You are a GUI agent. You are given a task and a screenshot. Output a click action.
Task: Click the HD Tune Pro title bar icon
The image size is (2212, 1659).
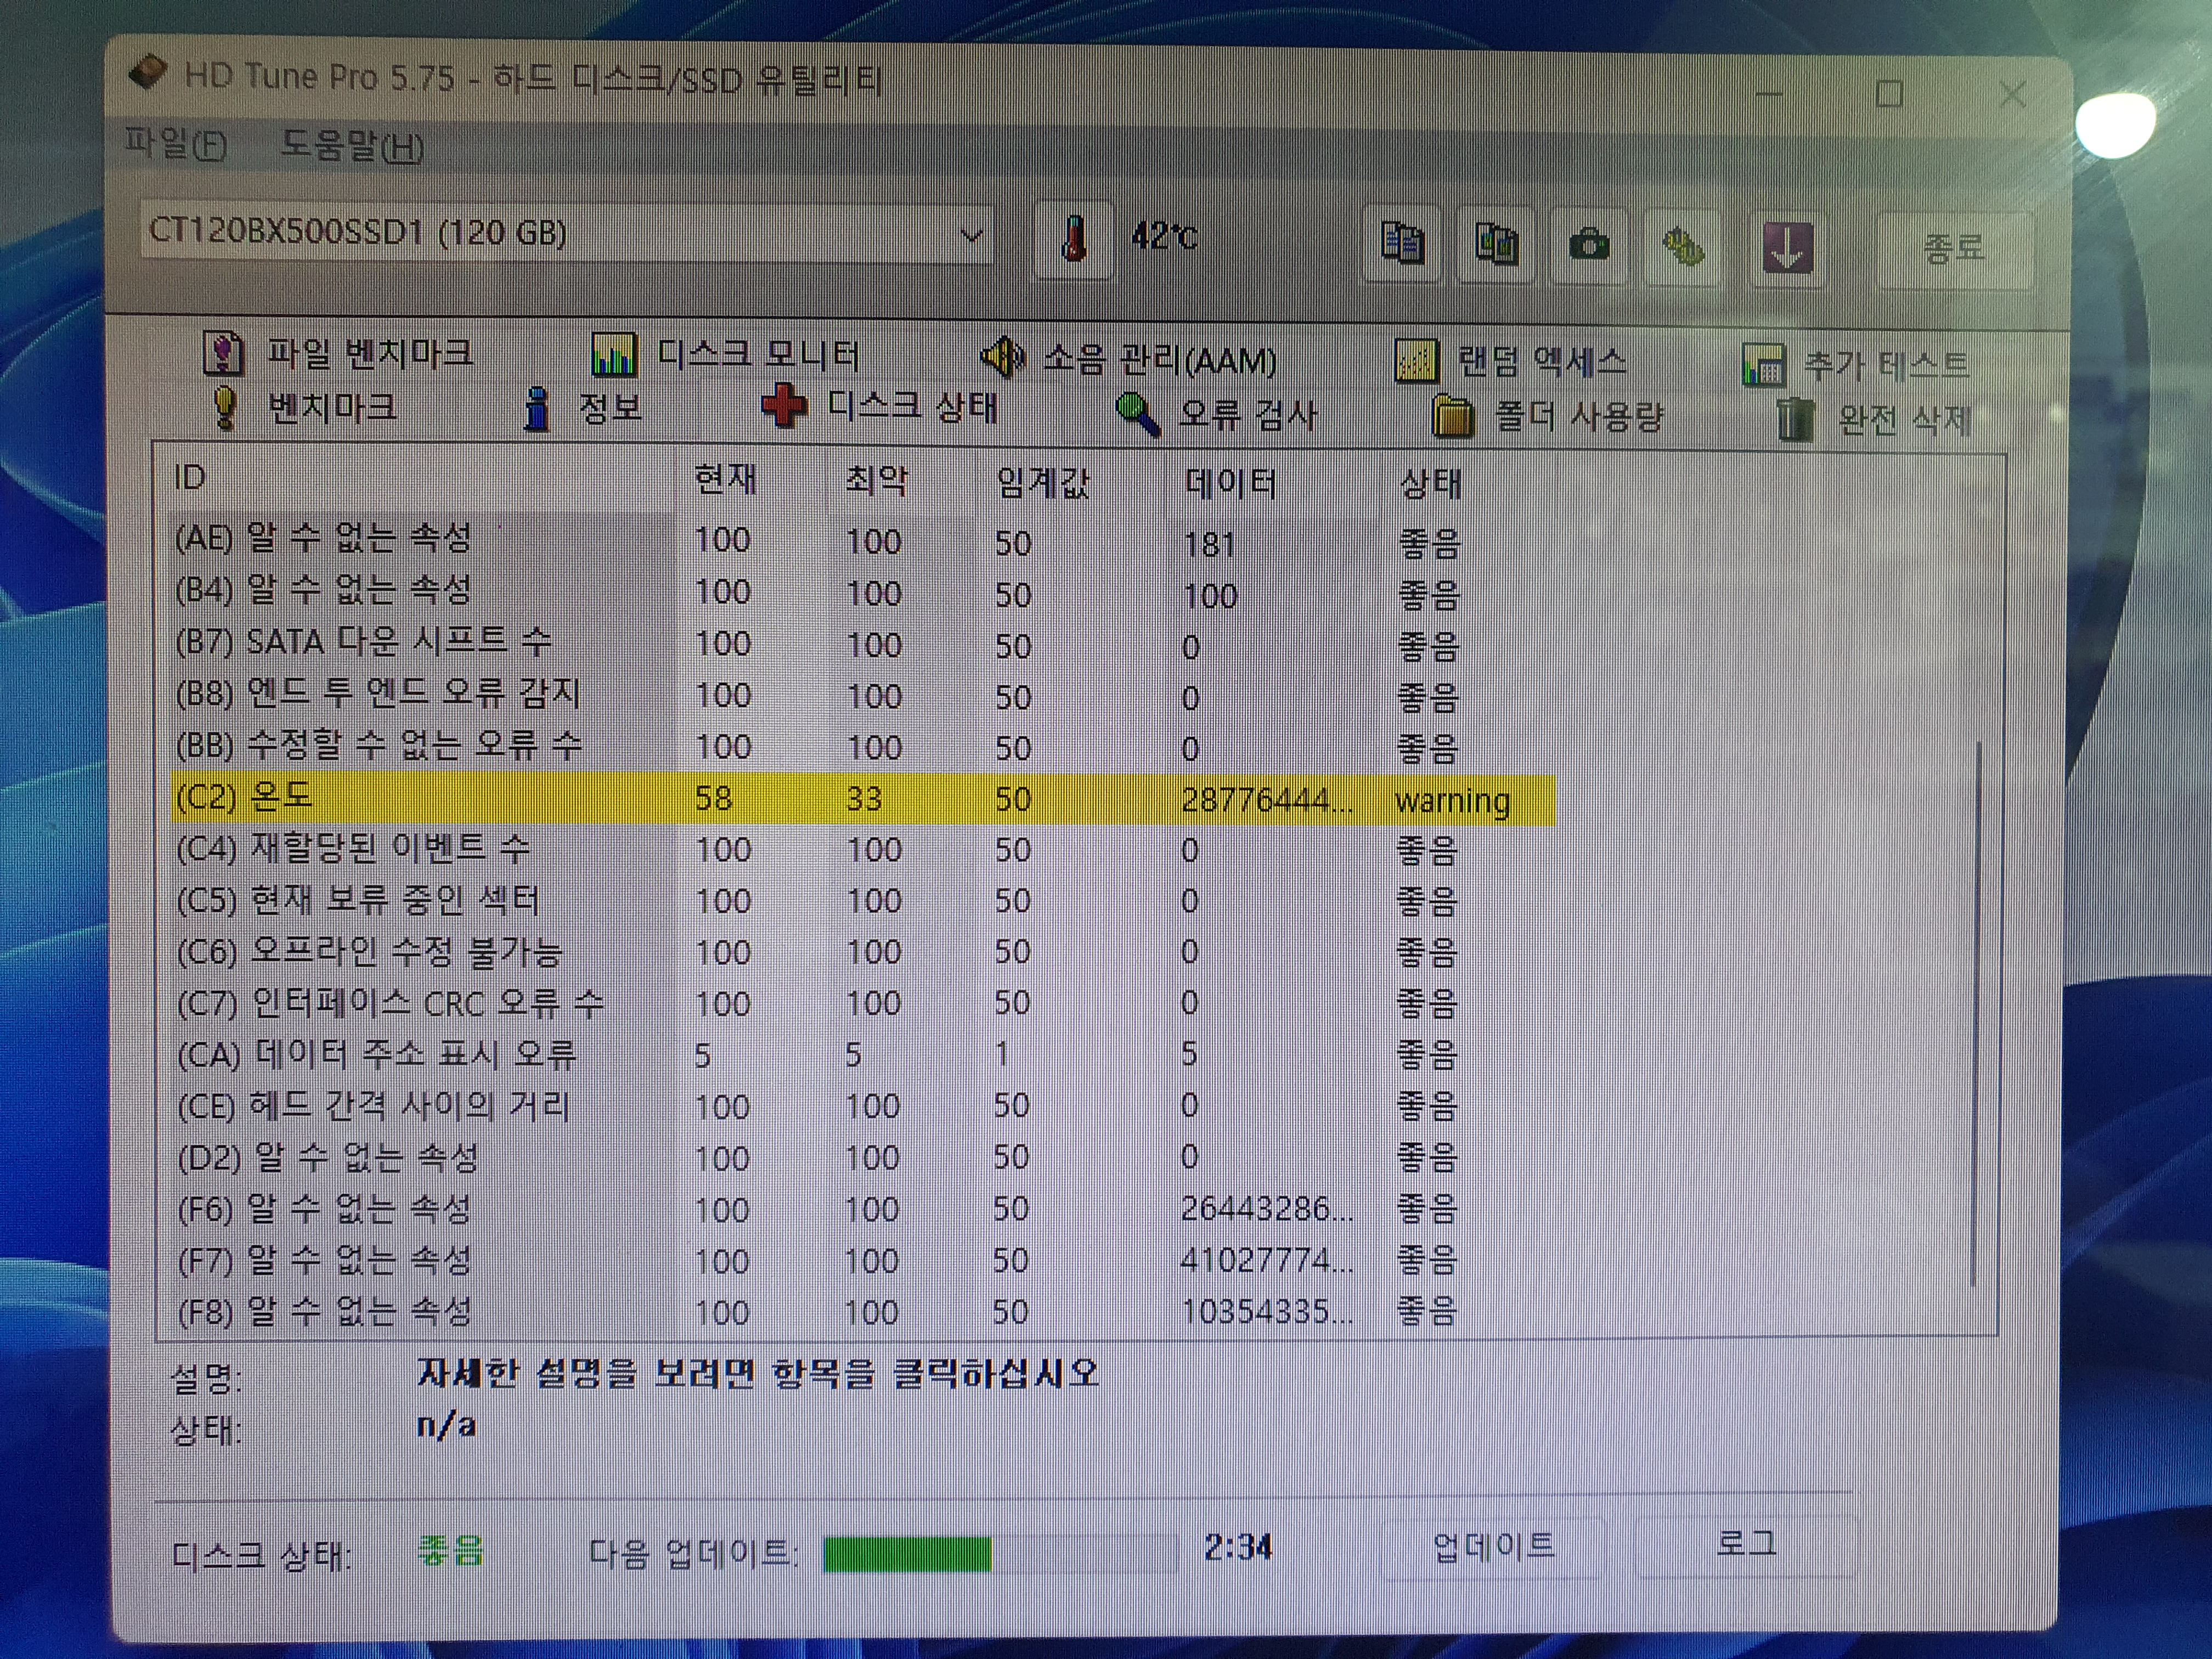148,73
